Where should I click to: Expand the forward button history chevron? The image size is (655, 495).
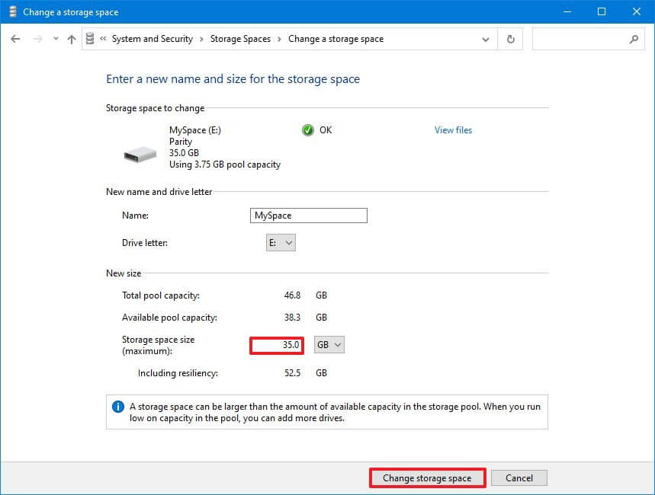tap(53, 39)
